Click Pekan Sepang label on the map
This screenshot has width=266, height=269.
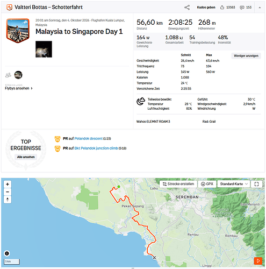pyautogui.click(x=133, y=206)
